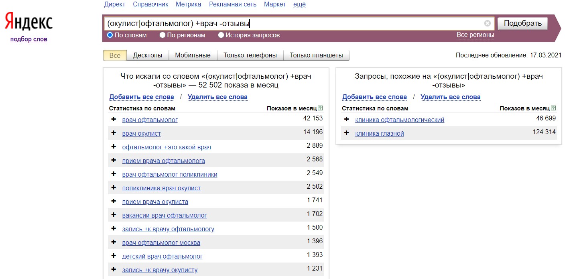Open the 'детский врач офтальмолог' keyword link
575x279 pixels.
pos(162,256)
